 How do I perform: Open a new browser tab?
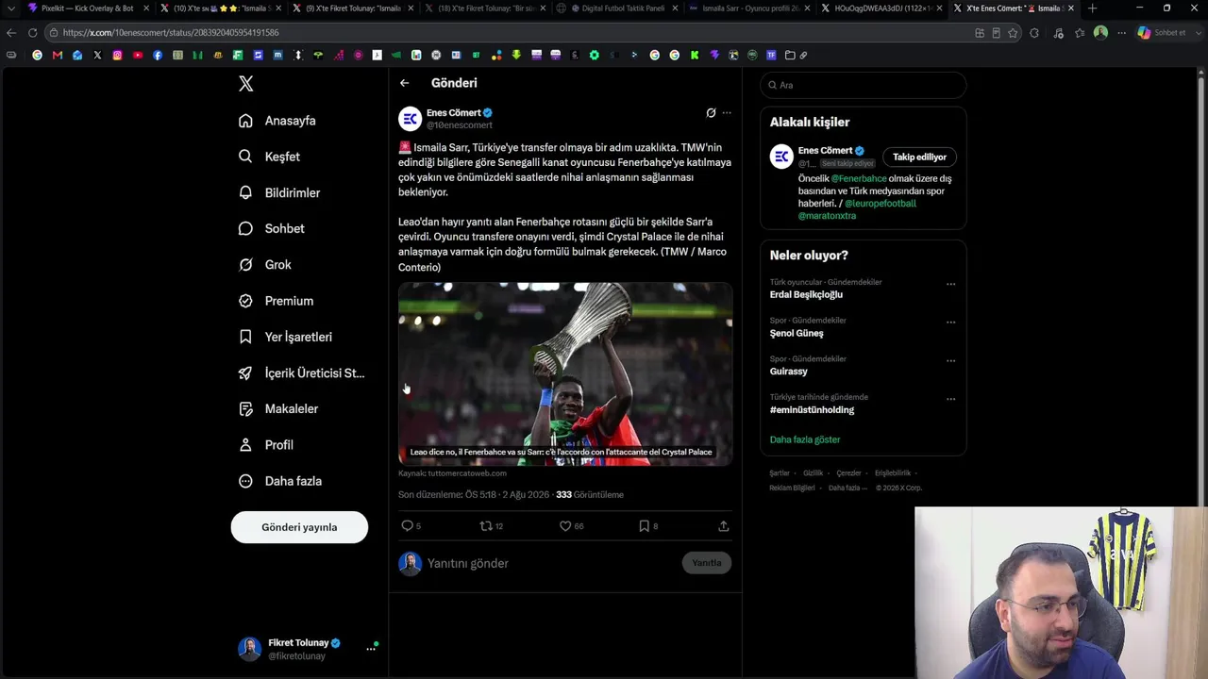(x=1092, y=8)
